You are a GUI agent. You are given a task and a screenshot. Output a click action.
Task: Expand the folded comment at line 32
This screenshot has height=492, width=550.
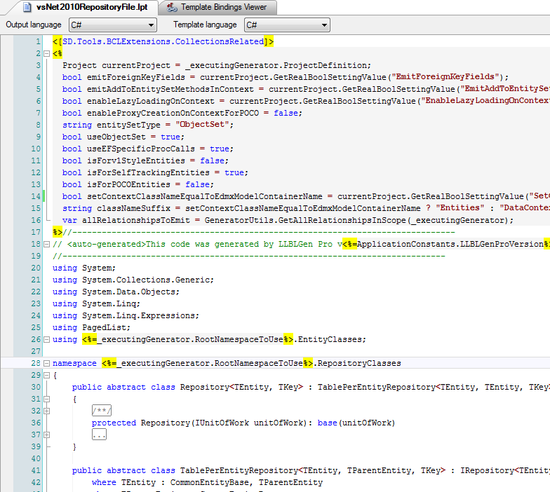click(47, 411)
